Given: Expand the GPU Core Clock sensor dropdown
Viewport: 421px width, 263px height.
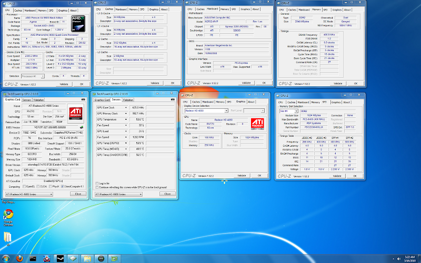Looking at the screenshot, I should (126, 107).
